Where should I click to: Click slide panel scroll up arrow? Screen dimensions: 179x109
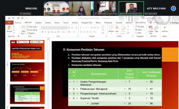[x=48, y=39]
